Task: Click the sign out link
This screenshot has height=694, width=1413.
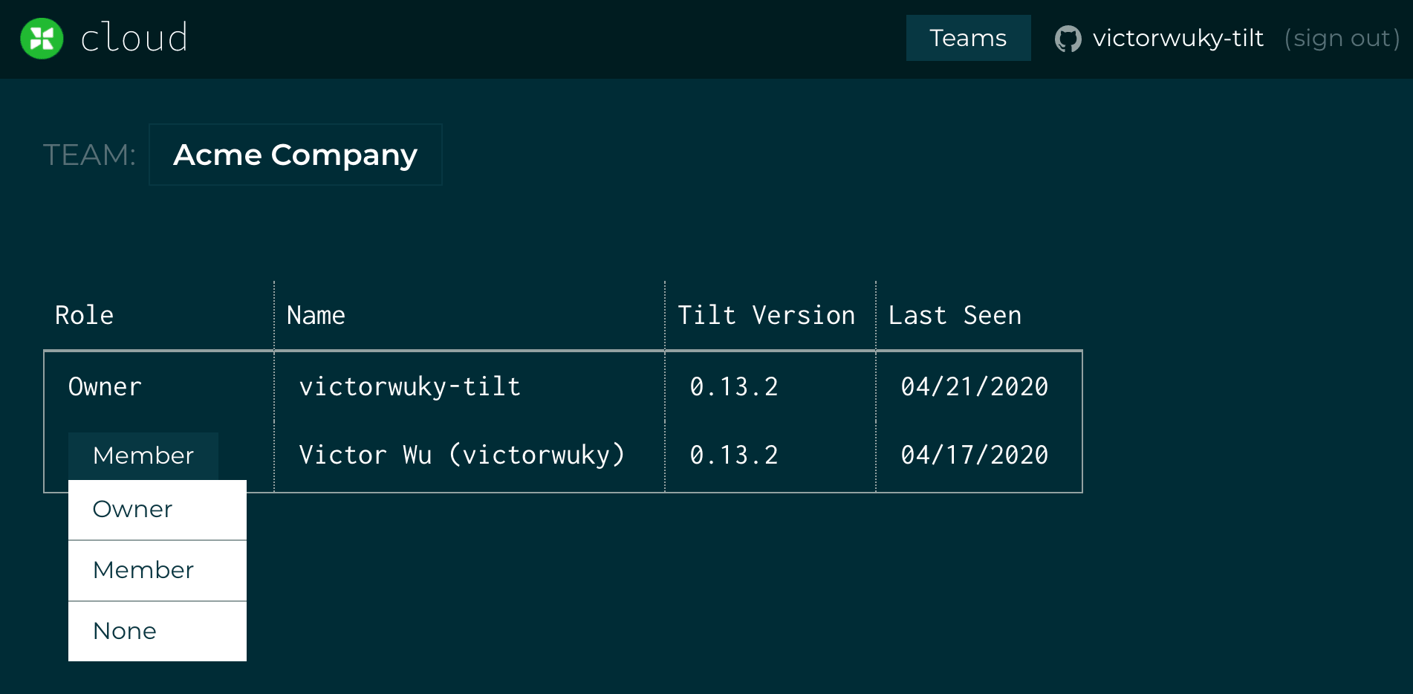Action: (x=1342, y=38)
